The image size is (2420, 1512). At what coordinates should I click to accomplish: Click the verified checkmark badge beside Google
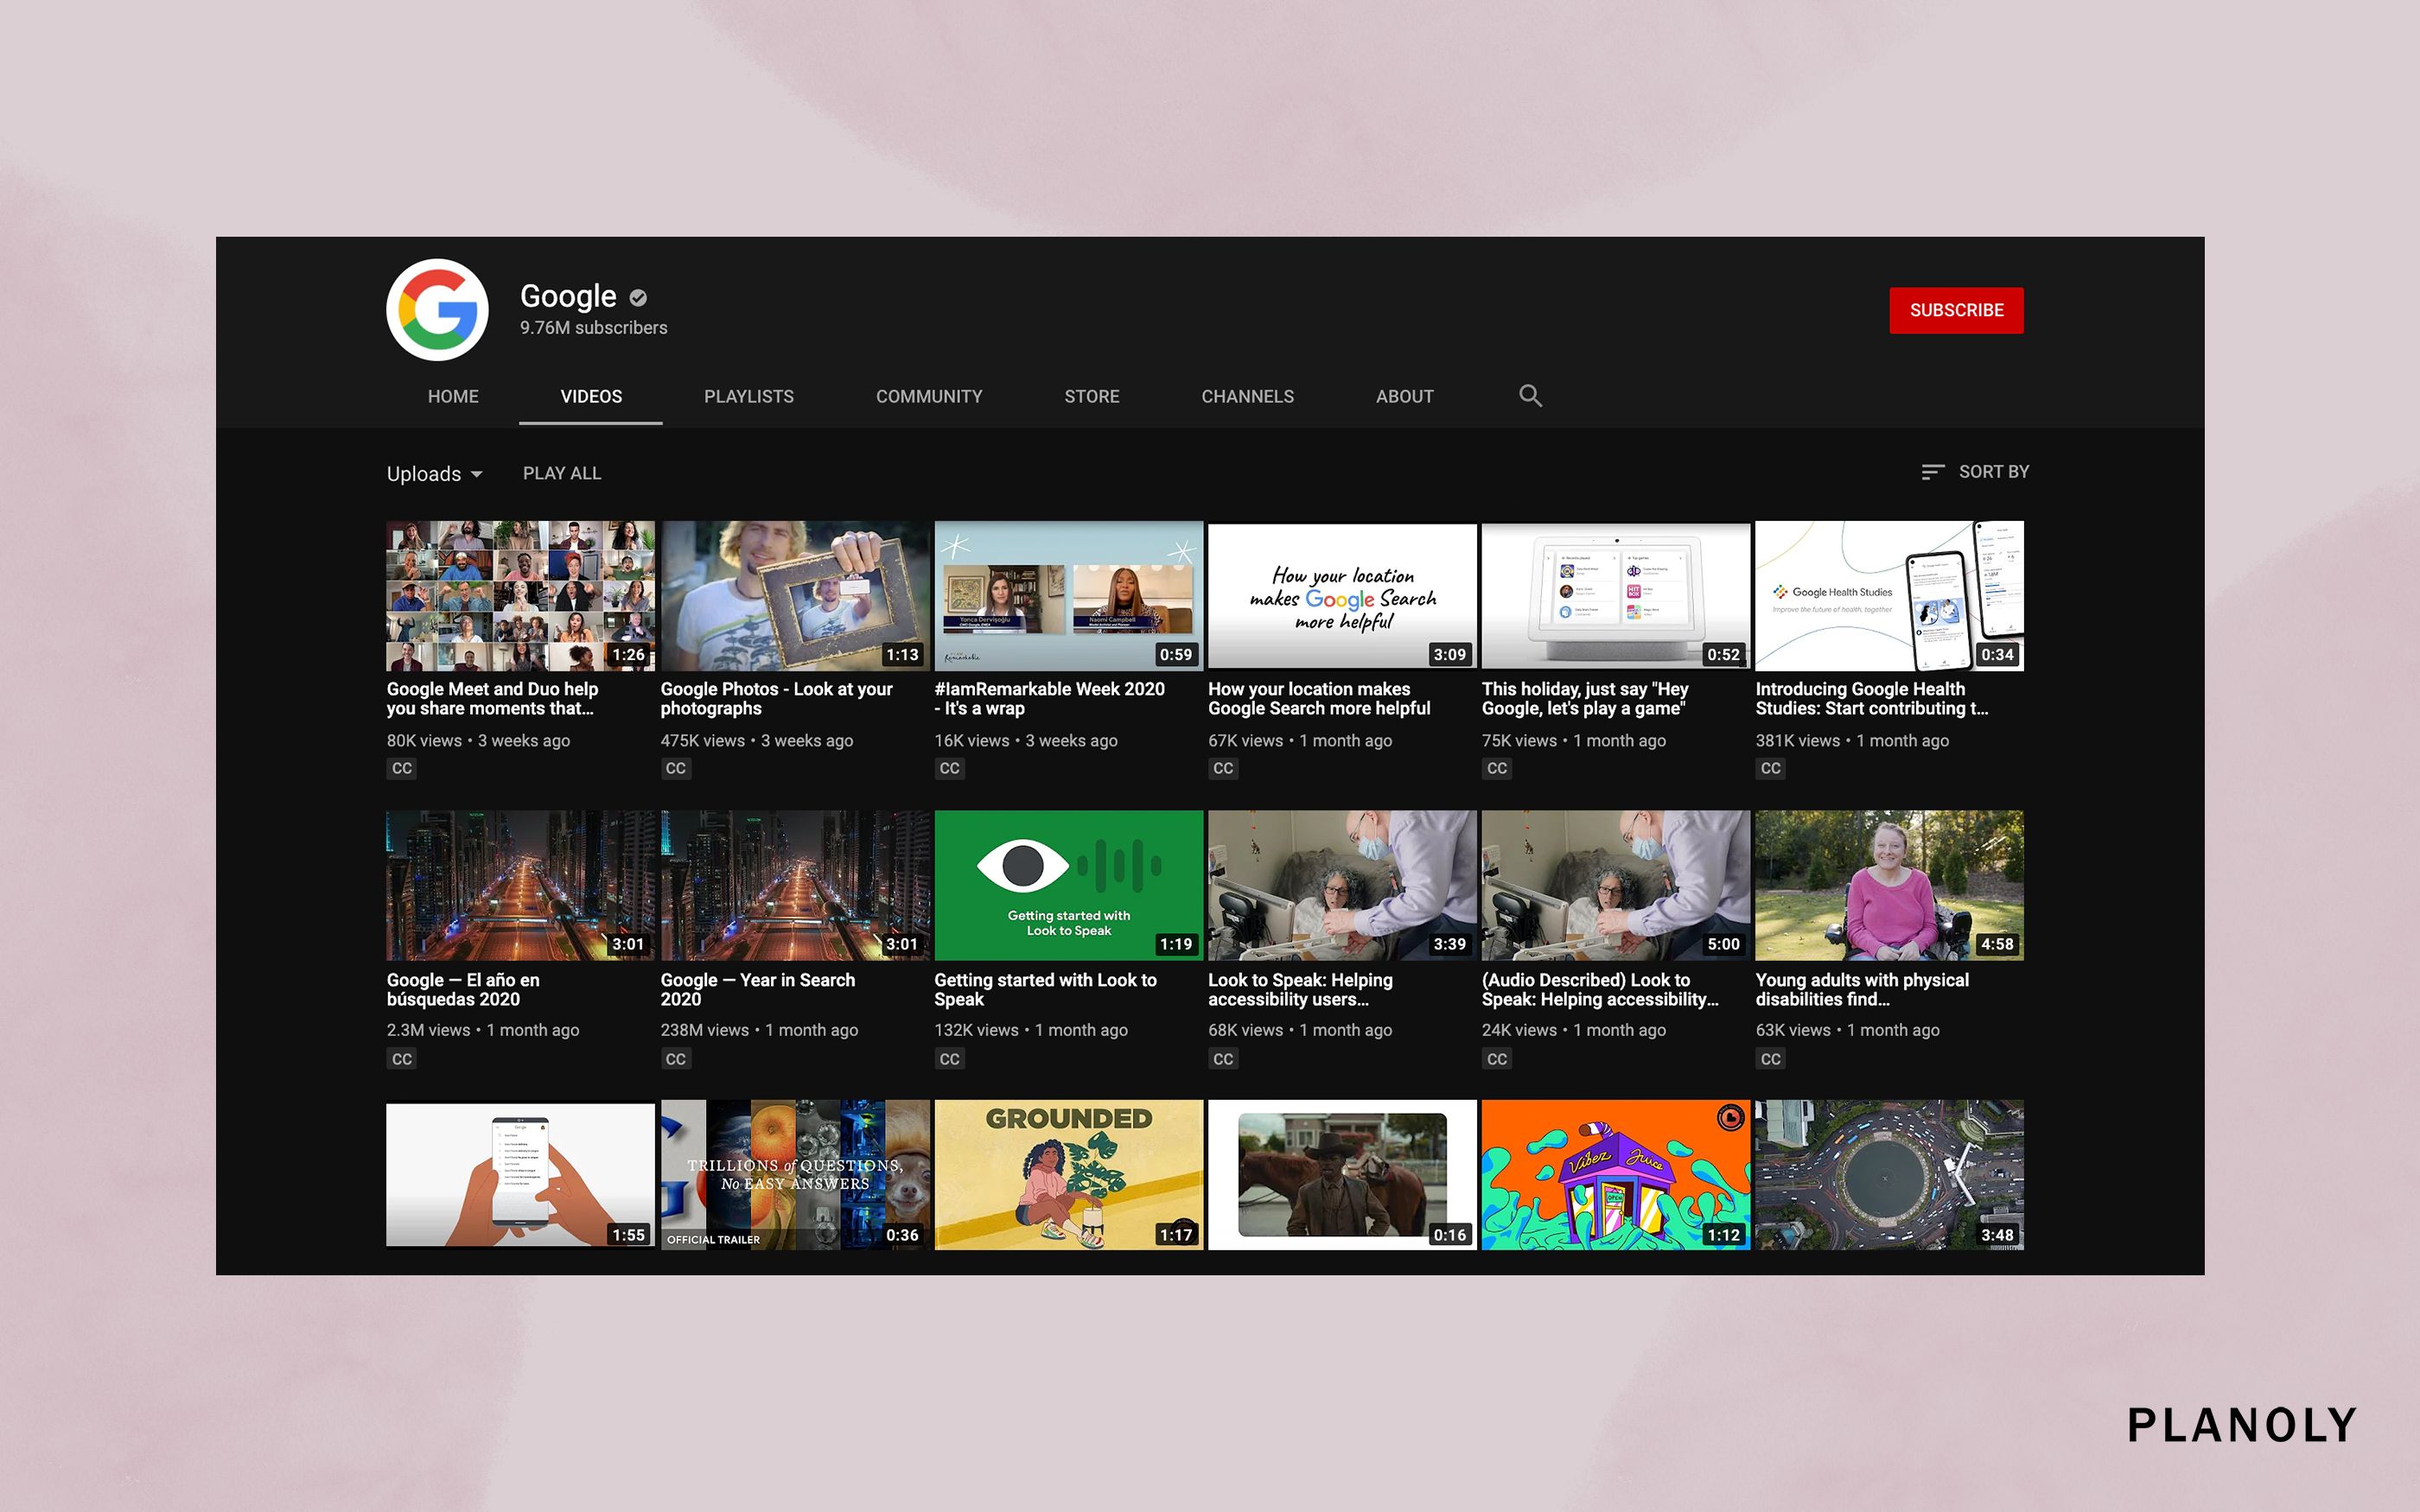[x=638, y=298]
